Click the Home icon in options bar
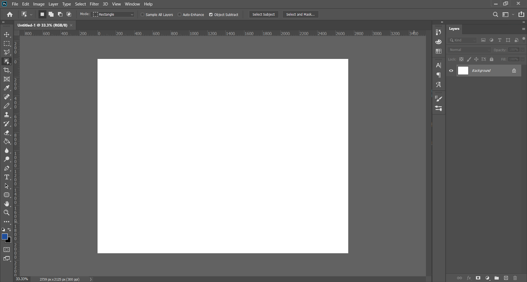 tap(10, 14)
